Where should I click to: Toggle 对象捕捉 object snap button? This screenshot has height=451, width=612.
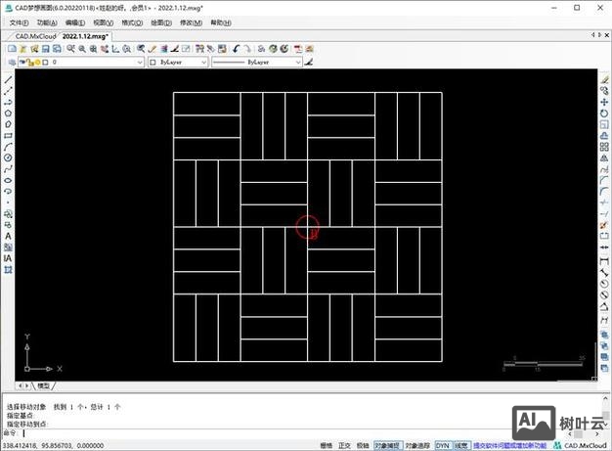(x=387, y=444)
